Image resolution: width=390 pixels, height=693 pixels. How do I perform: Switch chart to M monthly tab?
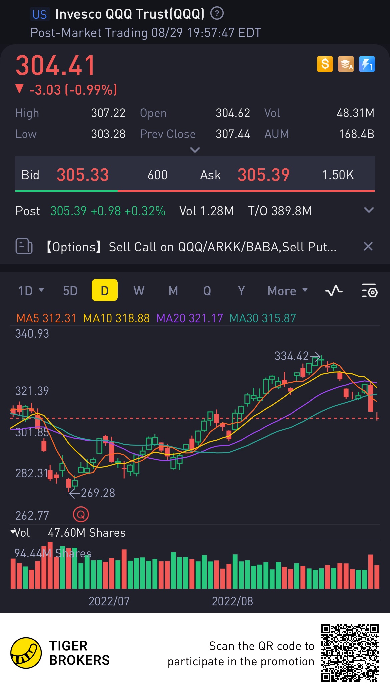[173, 291]
